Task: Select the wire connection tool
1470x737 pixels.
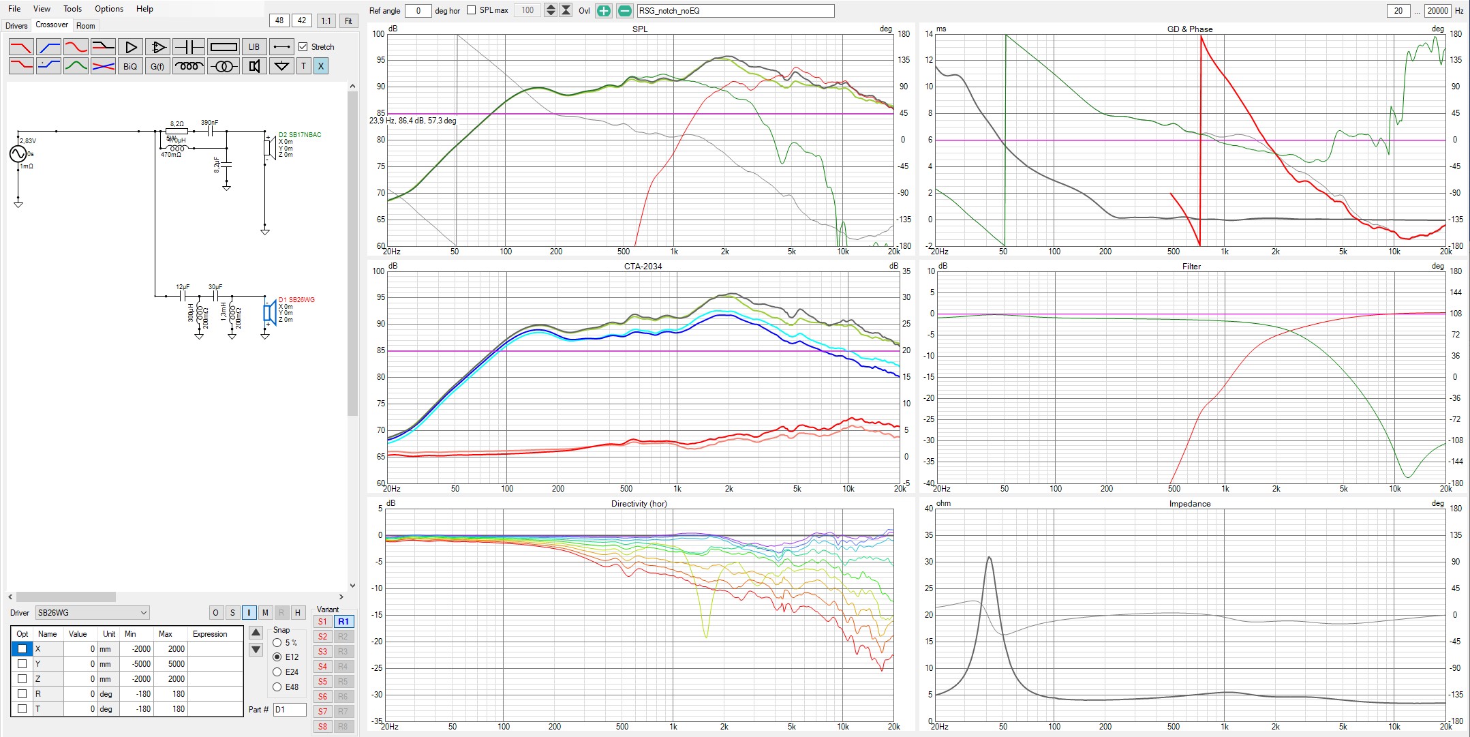Action: [x=281, y=47]
